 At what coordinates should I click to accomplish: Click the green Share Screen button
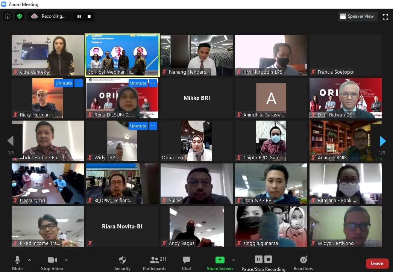(220, 263)
